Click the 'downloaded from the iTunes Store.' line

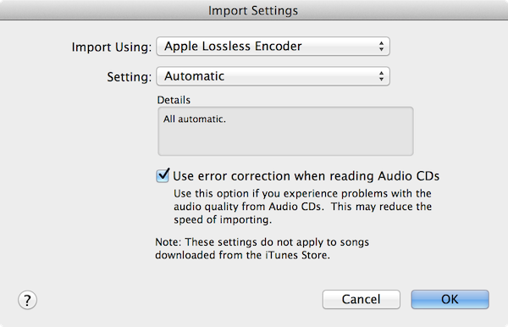pos(242,255)
